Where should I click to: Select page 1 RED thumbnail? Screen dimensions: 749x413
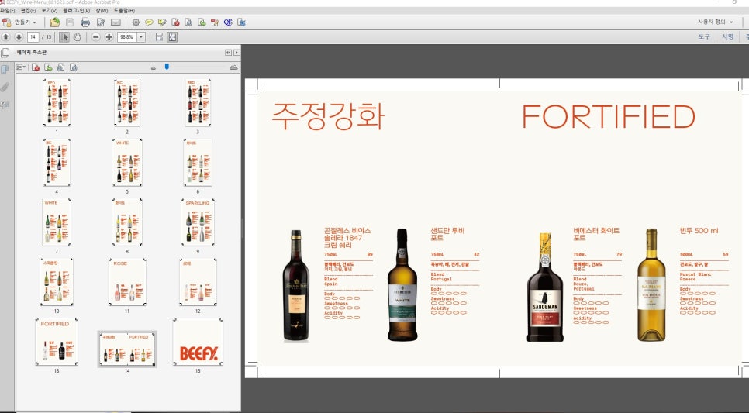(57, 102)
